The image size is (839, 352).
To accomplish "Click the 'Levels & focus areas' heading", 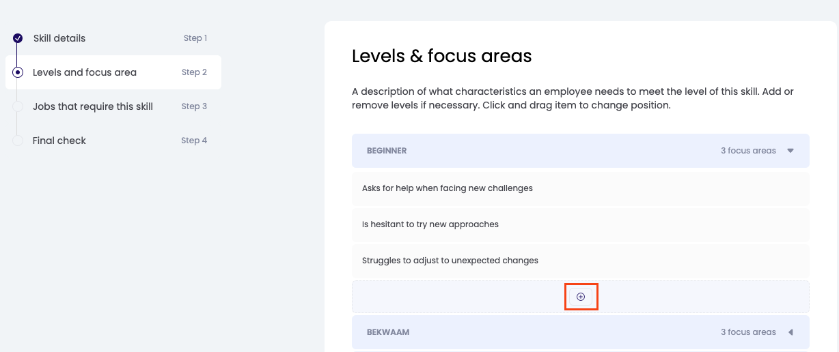I will (441, 56).
